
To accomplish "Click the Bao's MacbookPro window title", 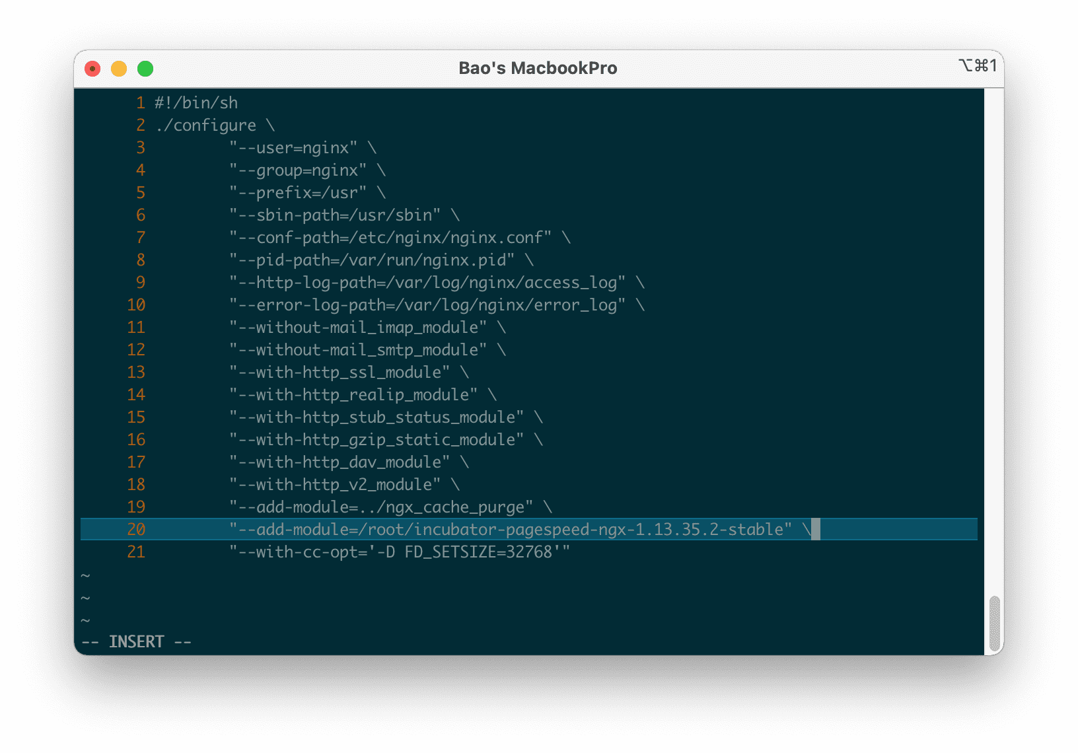I will pyautogui.click(x=538, y=68).
